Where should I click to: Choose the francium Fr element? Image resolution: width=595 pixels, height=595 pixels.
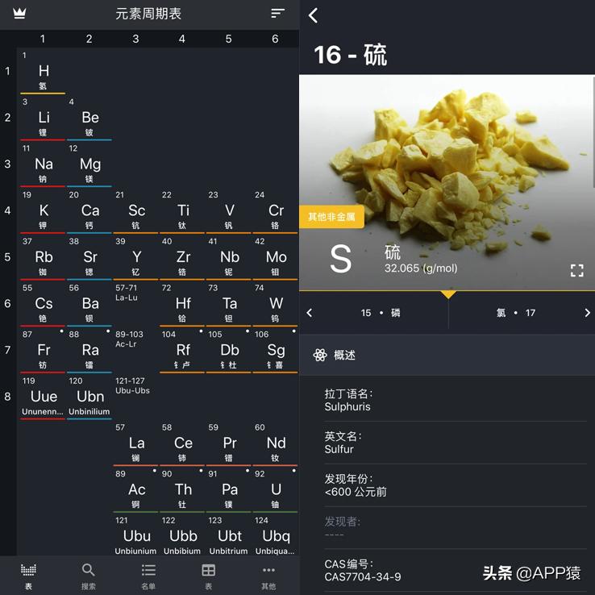point(43,351)
